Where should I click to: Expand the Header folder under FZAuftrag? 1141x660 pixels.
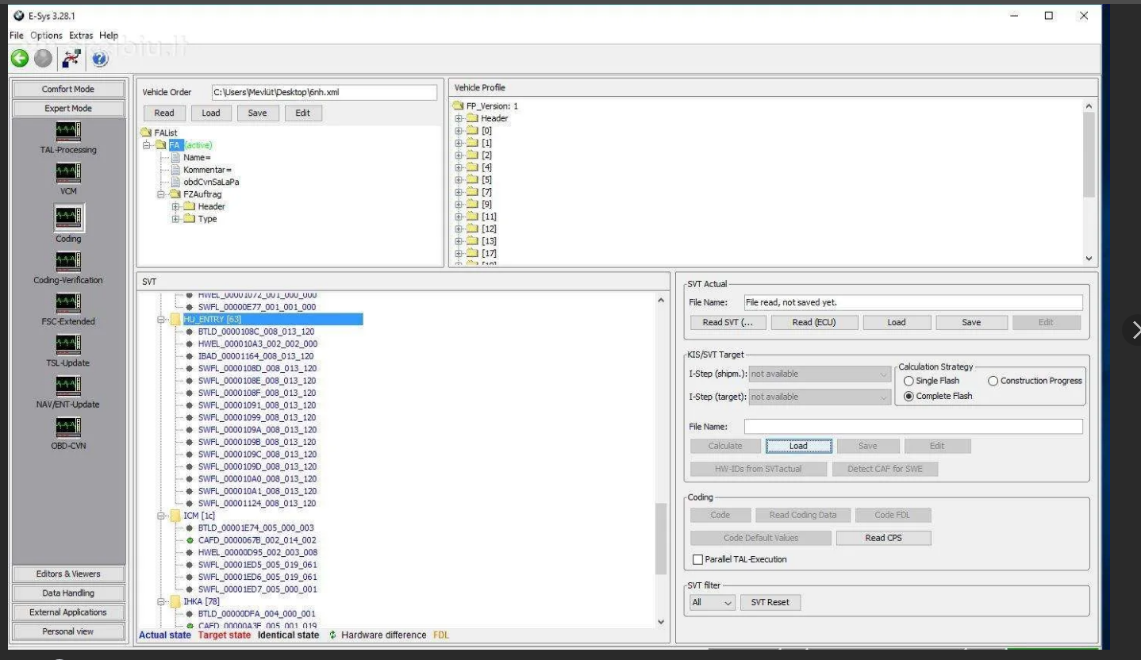coord(176,207)
